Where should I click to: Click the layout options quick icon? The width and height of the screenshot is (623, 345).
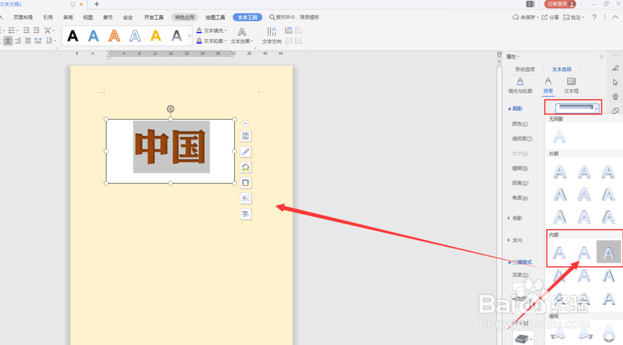[245, 136]
